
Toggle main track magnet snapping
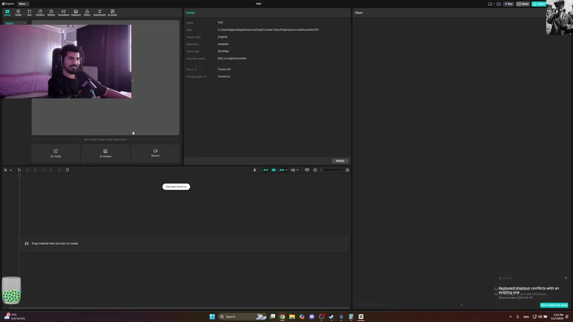tap(265, 170)
